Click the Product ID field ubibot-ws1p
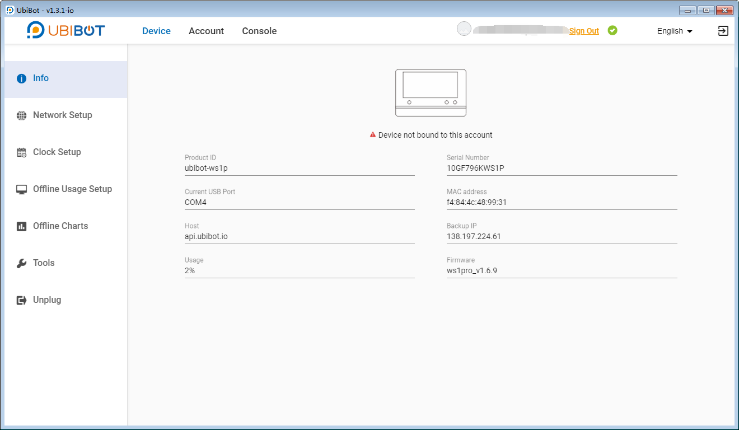Image resolution: width=739 pixels, height=430 pixels. coord(300,168)
